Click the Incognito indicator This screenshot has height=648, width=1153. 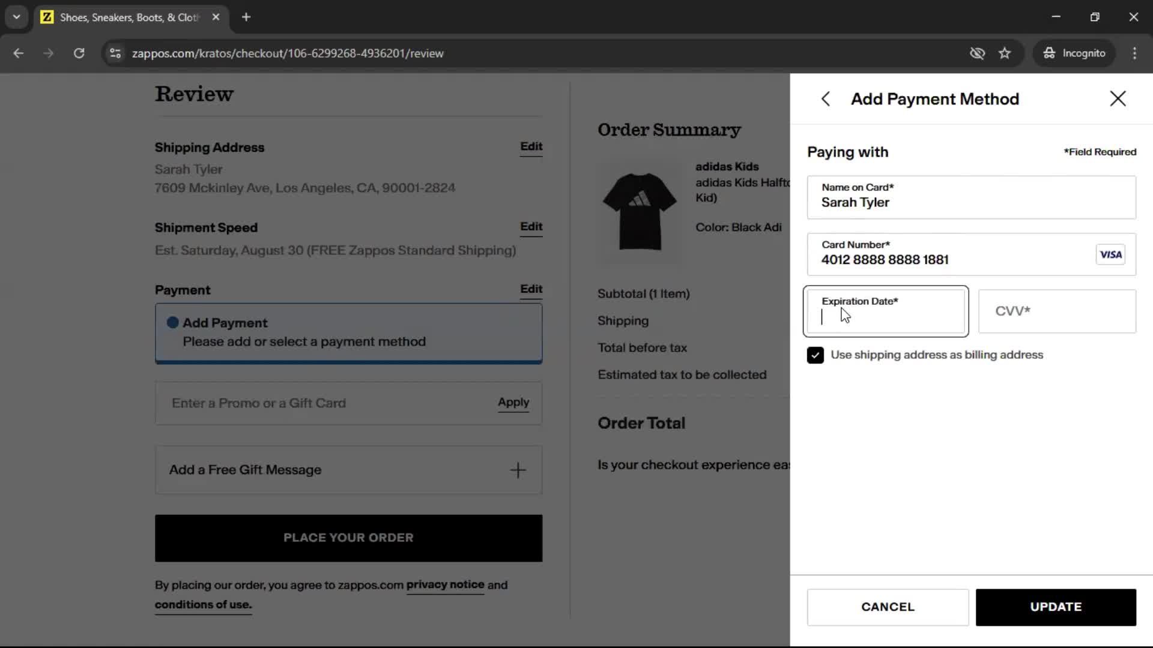click(1074, 53)
